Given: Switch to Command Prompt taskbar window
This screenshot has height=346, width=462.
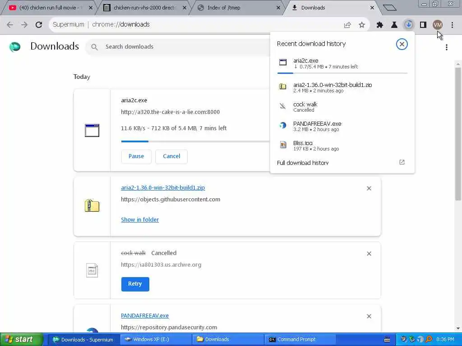Looking at the screenshot, I should tap(300, 340).
